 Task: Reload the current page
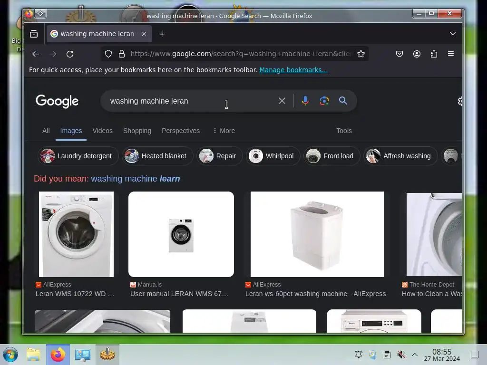70,54
